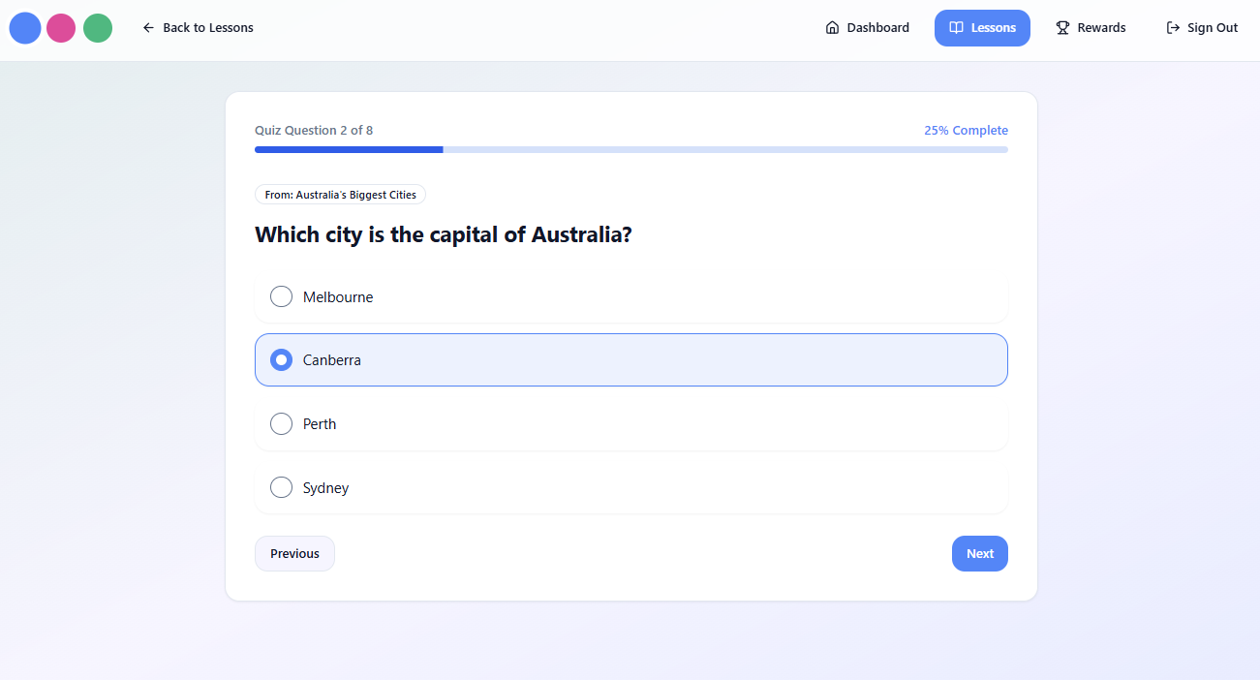Go to the Previous question

[294, 554]
